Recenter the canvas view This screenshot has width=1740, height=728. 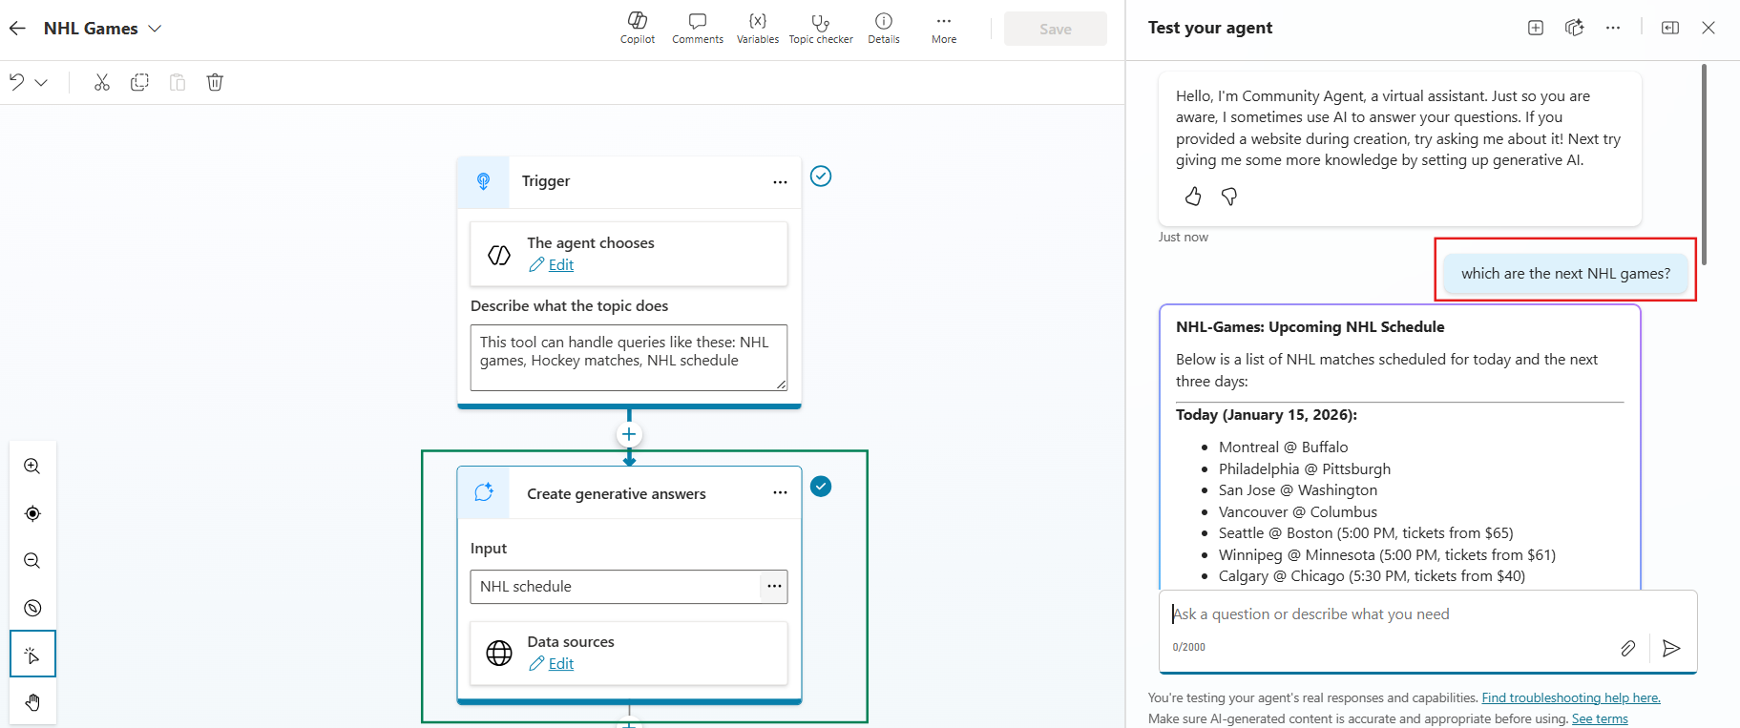tap(32, 513)
